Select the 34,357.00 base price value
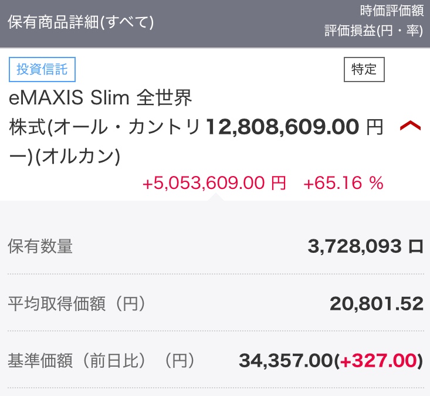The height and width of the screenshot is (396, 430). [285, 361]
